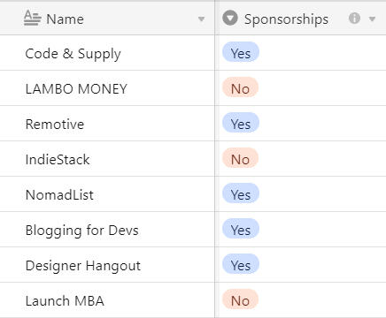Select the Sponsorships column header label

click(x=286, y=19)
